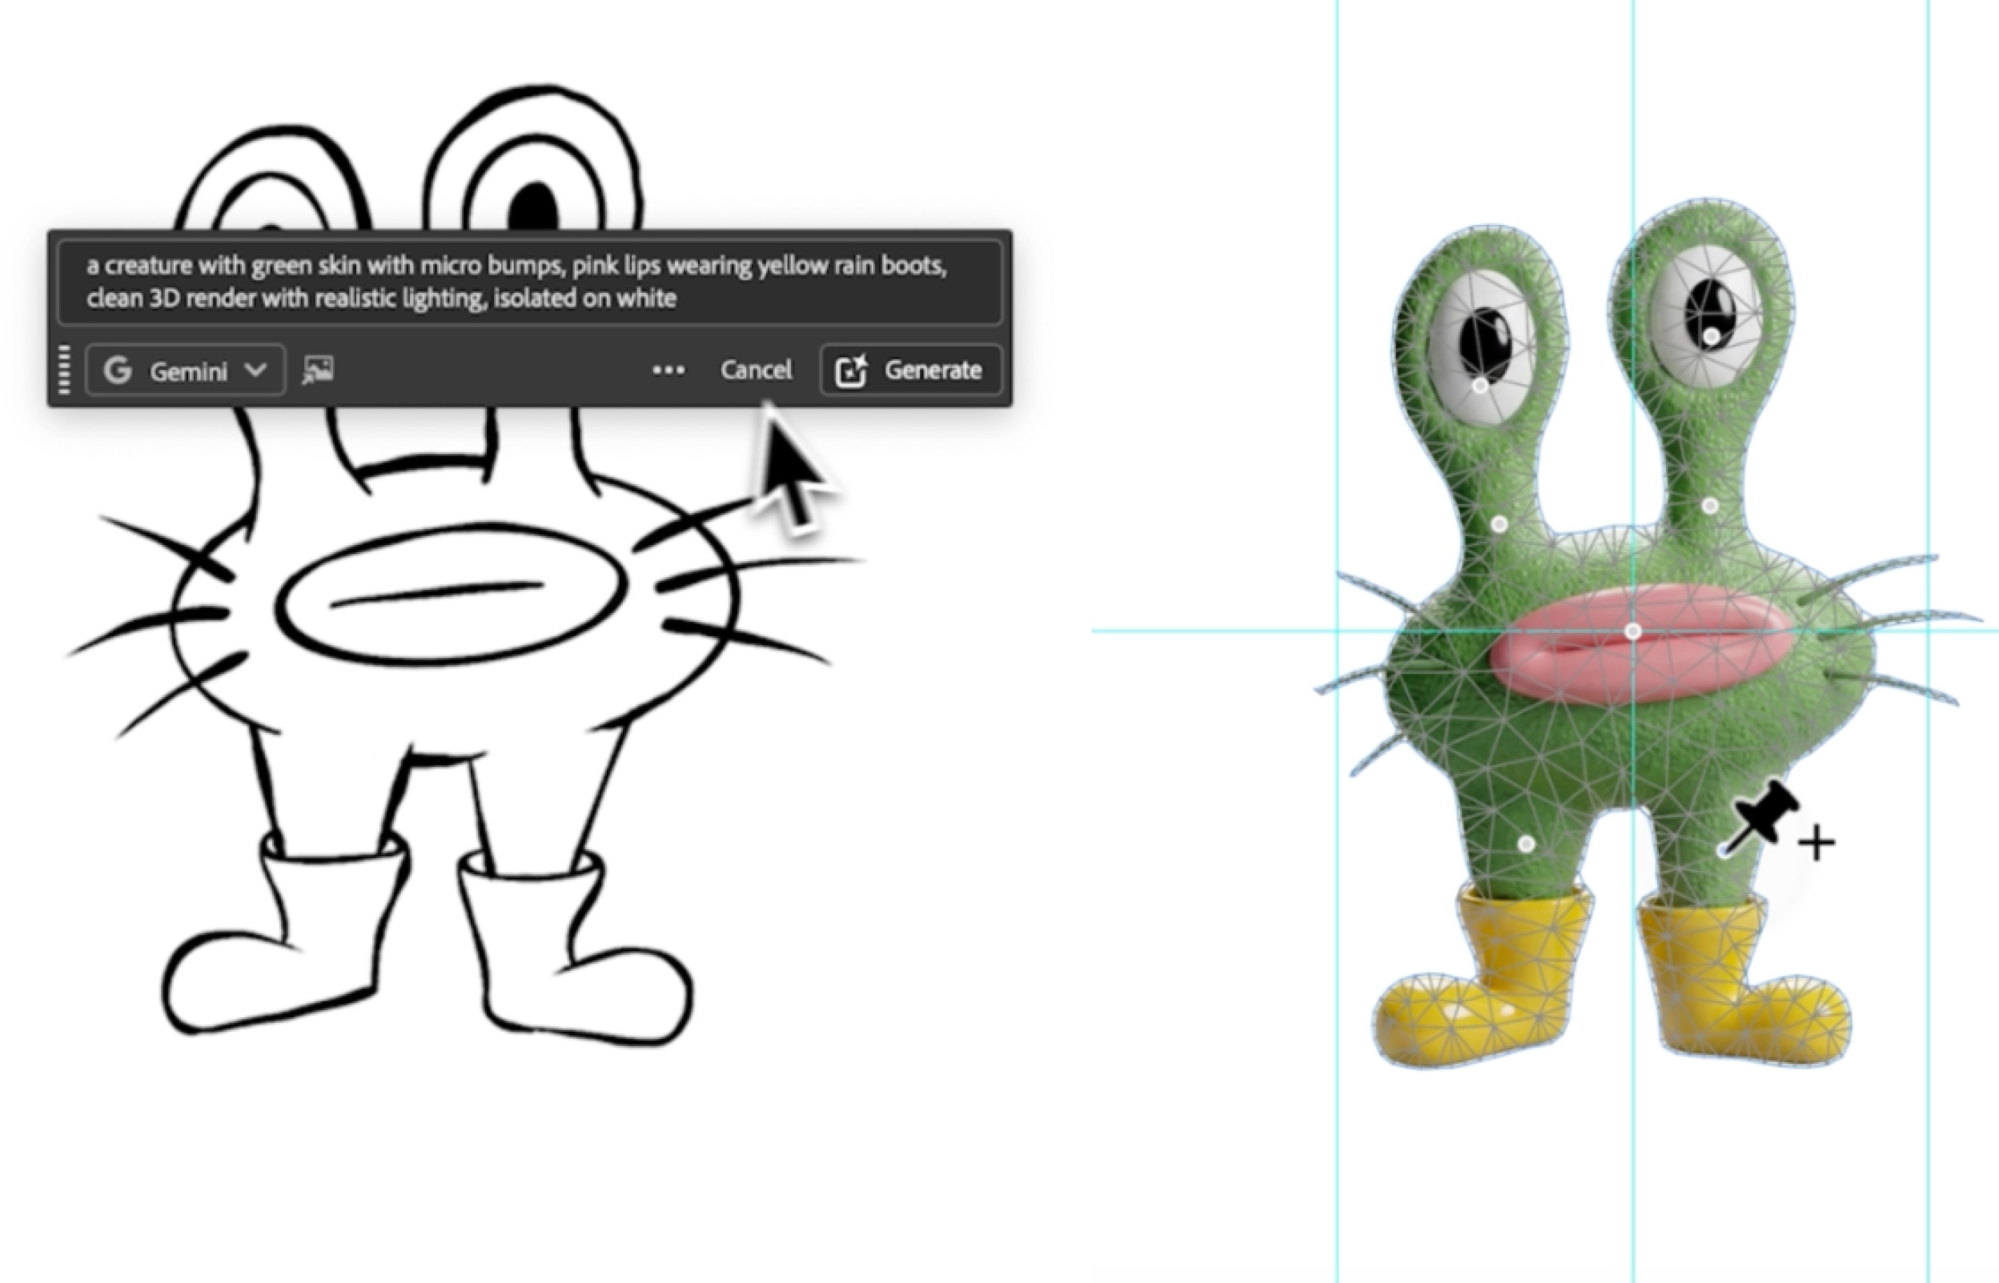Open the three-dot more options menu
Image resolution: width=1999 pixels, height=1283 pixels.
(x=668, y=370)
